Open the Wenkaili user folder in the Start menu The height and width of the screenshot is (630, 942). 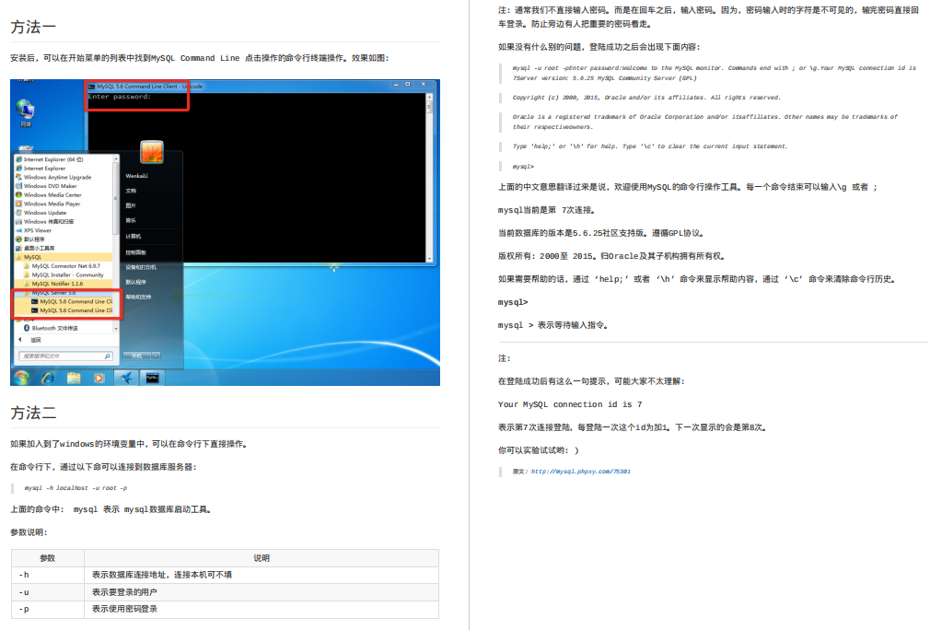tap(136, 176)
